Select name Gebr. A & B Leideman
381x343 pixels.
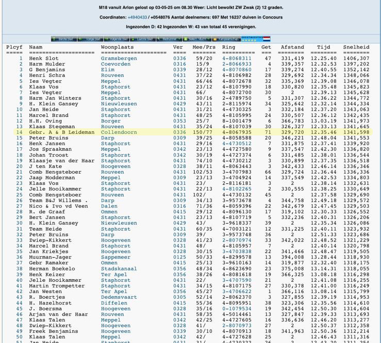point(62,132)
